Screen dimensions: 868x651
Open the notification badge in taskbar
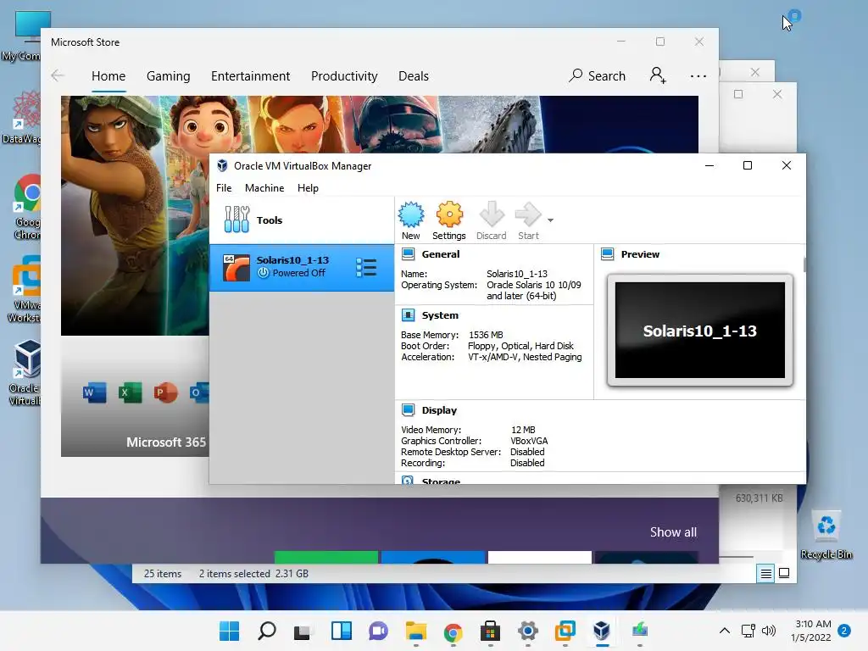point(844,631)
